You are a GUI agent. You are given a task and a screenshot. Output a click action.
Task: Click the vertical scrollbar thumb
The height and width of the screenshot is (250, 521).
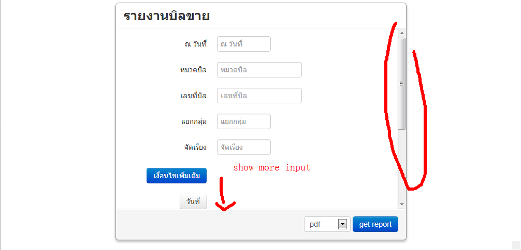coord(402,84)
